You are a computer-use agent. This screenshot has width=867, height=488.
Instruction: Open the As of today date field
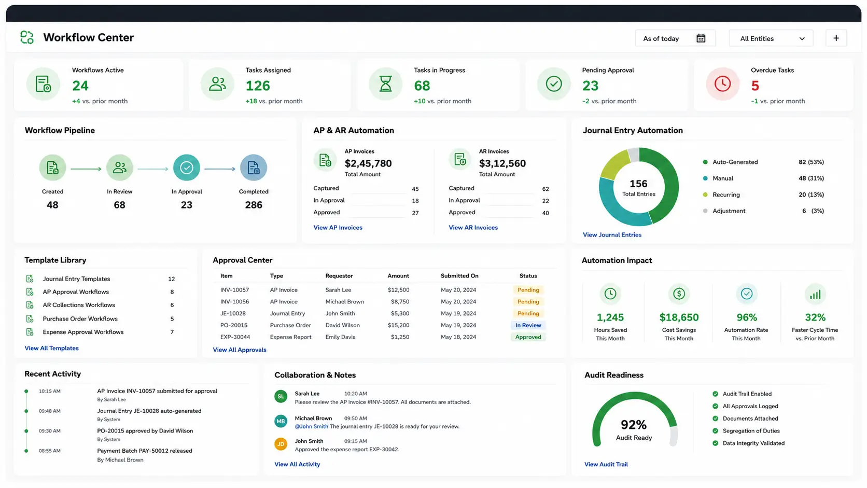(675, 38)
